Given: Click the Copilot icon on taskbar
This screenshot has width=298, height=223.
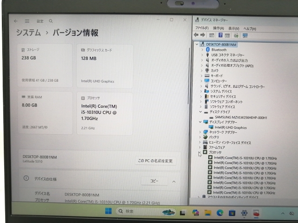Looking at the screenshot, I should (196, 213).
